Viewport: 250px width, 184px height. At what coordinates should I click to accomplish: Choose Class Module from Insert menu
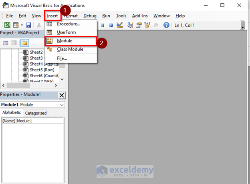click(x=71, y=49)
